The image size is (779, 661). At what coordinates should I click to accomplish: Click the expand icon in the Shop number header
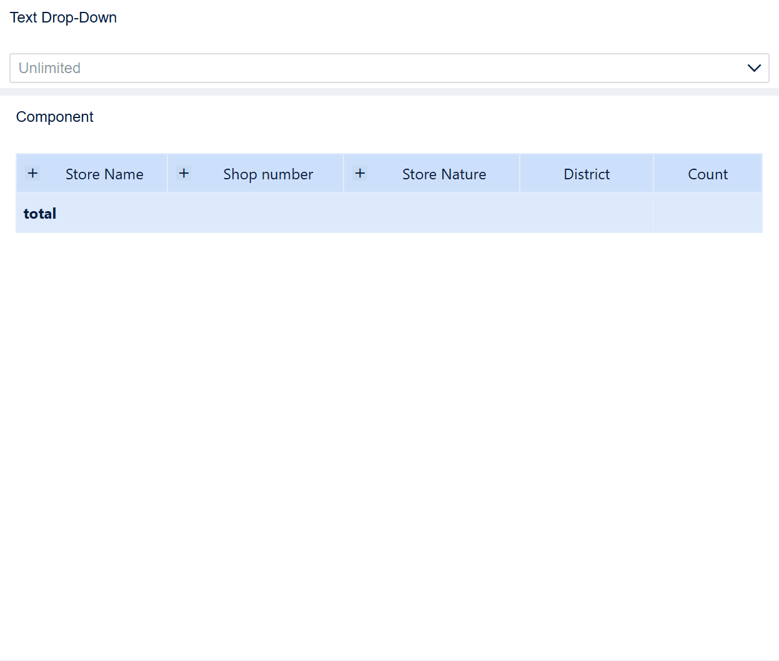(x=184, y=173)
